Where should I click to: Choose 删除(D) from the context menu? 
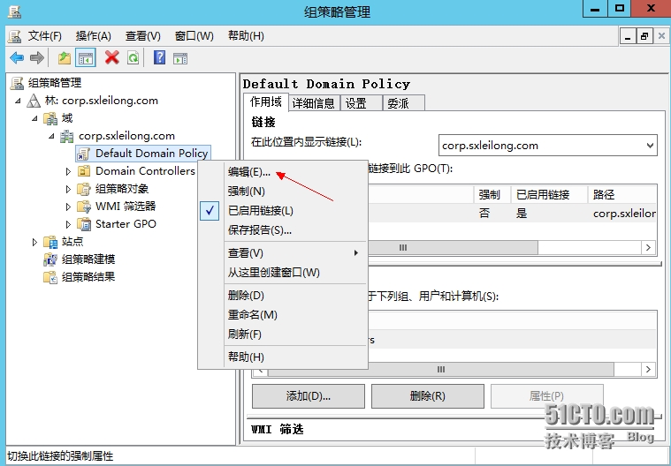point(282,295)
